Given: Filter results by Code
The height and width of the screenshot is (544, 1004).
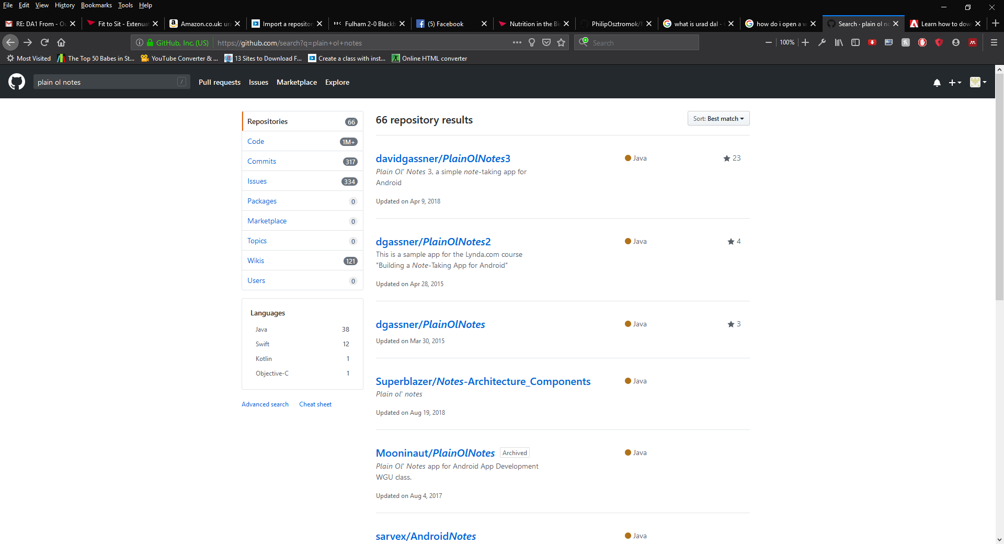Looking at the screenshot, I should click(302, 141).
